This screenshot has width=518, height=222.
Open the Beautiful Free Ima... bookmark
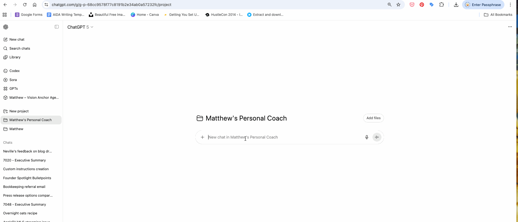(107, 15)
